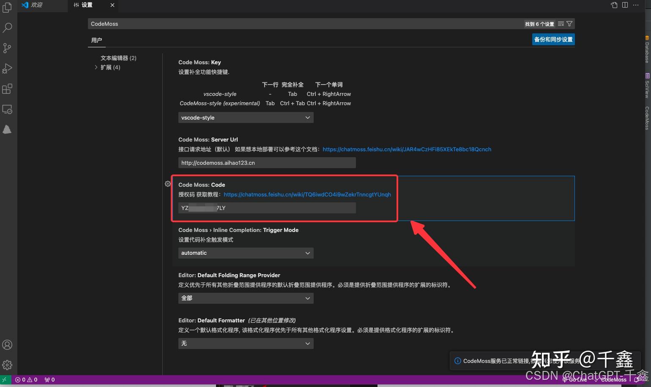651x387 pixels.
Task: Open the Trigger Mode automatic dropdown
Action: [245, 253]
